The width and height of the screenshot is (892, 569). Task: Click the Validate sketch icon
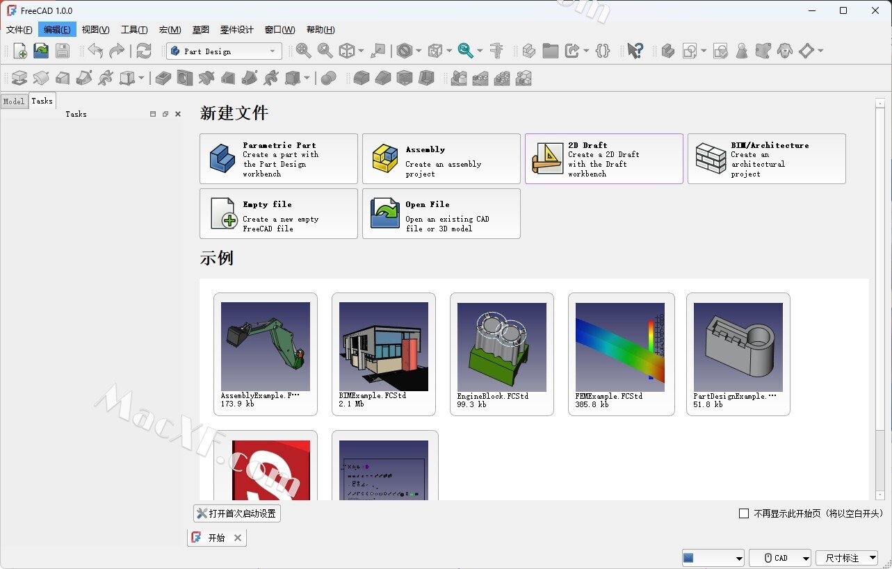(x=721, y=51)
